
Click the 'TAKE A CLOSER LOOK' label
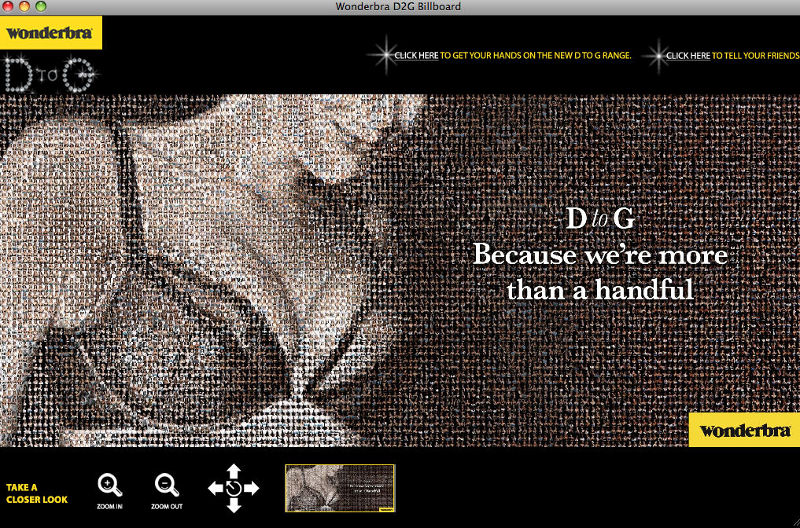[37, 493]
